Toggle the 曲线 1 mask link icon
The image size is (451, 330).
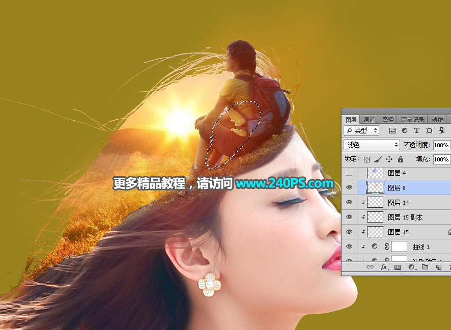point(387,246)
